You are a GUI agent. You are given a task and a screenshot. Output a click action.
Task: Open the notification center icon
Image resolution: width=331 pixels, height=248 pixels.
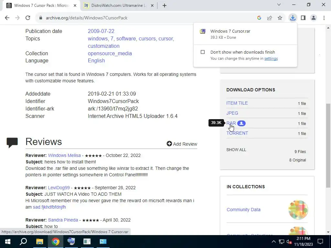(x=320, y=242)
